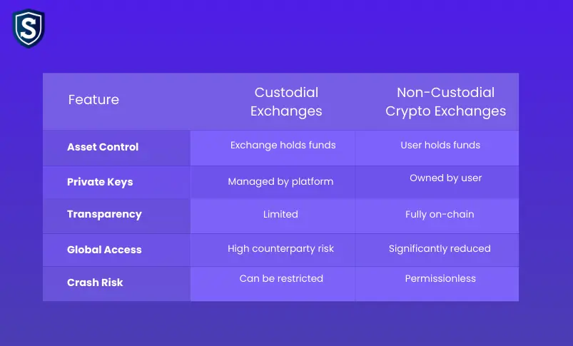Viewport: 573px width, 346px height.
Task: Select the Custodial Exchanges column header
Action: [x=286, y=101]
